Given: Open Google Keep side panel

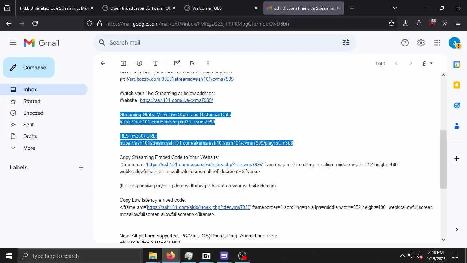Looking at the screenshot, I should click(x=457, y=85).
